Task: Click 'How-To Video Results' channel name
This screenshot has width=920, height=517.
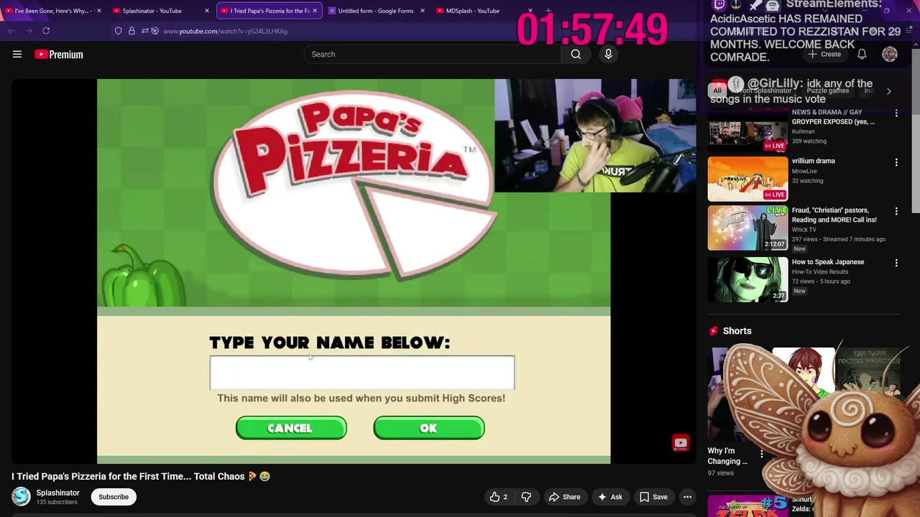Action: (x=820, y=271)
